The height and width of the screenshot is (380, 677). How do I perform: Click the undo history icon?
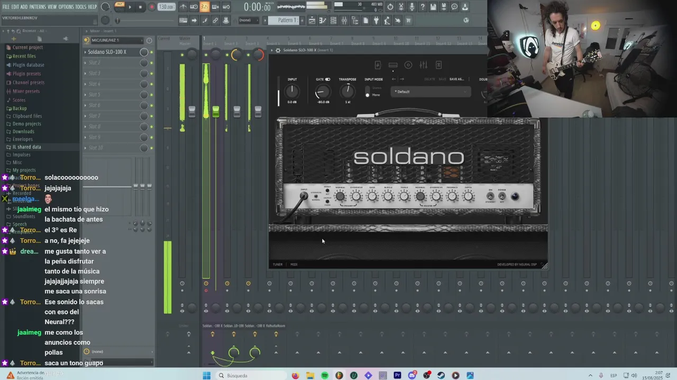tap(390, 7)
